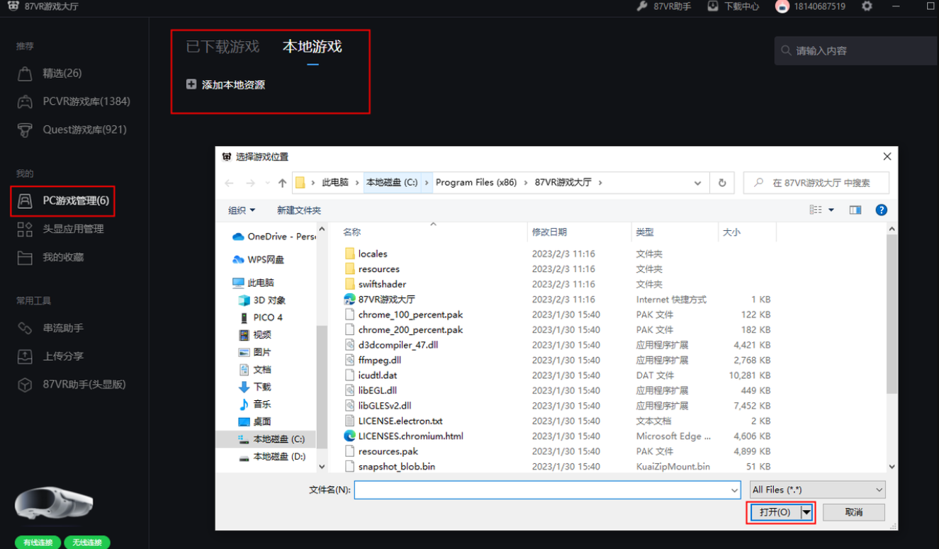This screenshot has height=549, width=939.
Task: Click Program Files (x86) breadcrumb
Action: [x=476, y=183]
